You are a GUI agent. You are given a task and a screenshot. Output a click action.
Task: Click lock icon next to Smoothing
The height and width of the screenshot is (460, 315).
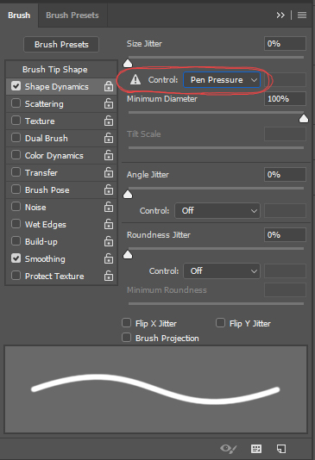(109, 258)
